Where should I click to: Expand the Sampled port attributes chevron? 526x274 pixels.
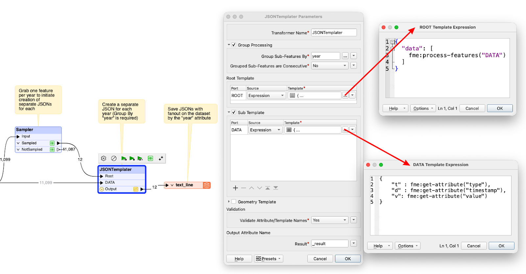pyautogui.click(x=18, y=143)
